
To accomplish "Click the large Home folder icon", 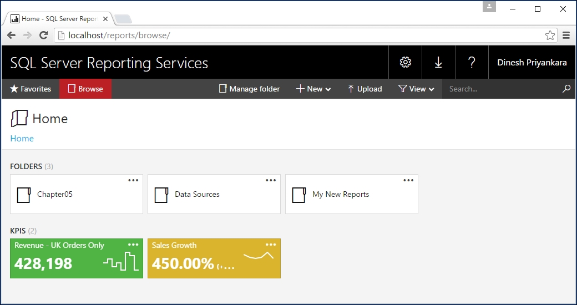I will [19, 119].
